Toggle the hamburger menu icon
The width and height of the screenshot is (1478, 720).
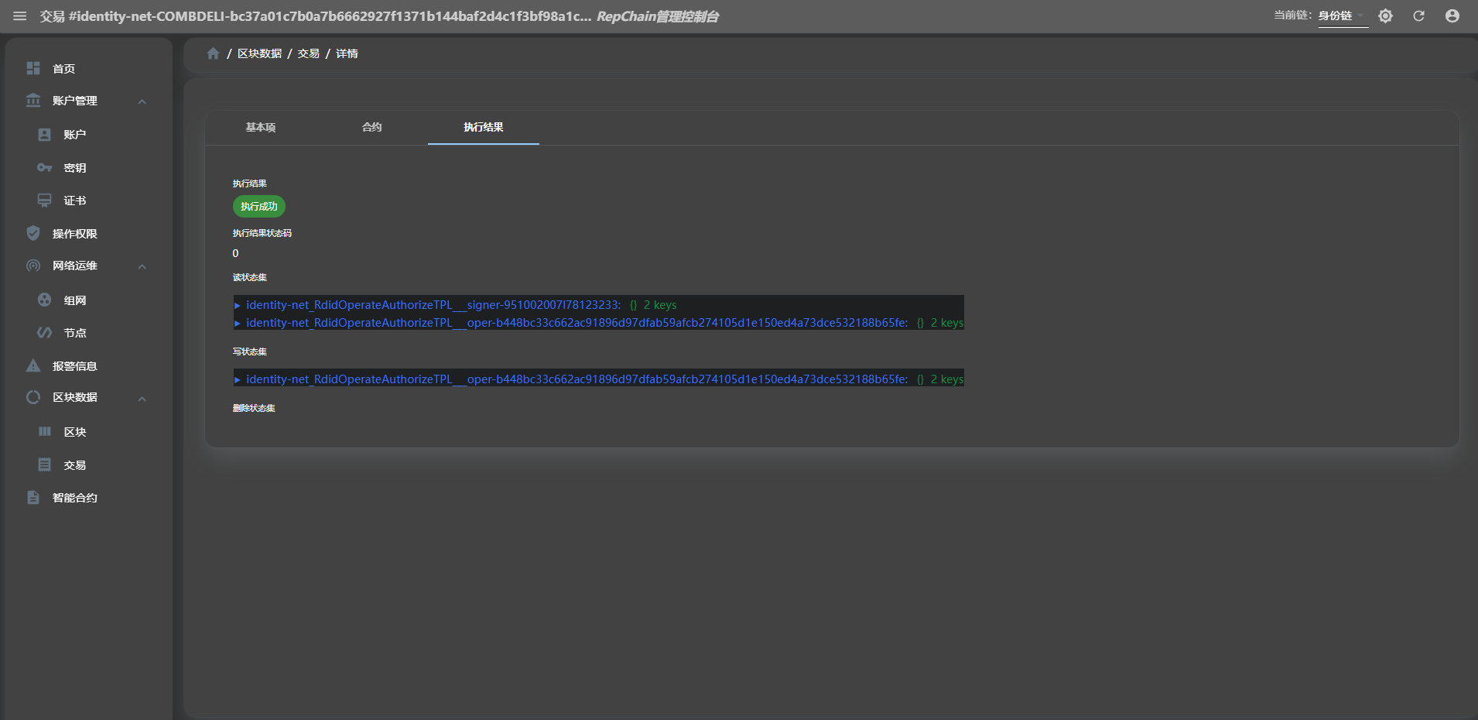[x=20, y=16]
